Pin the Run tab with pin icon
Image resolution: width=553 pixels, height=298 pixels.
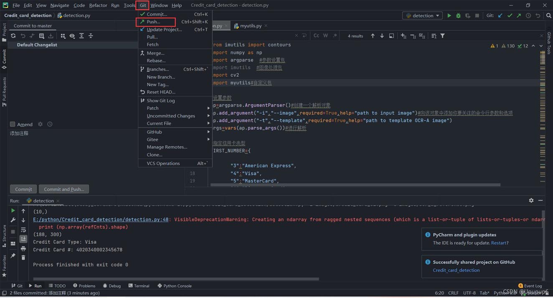pyautogui.click(x=13, y=255)
